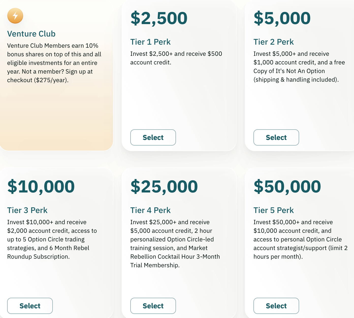
Task: Click the $25,000 price heading
Action: click(164, 187)
